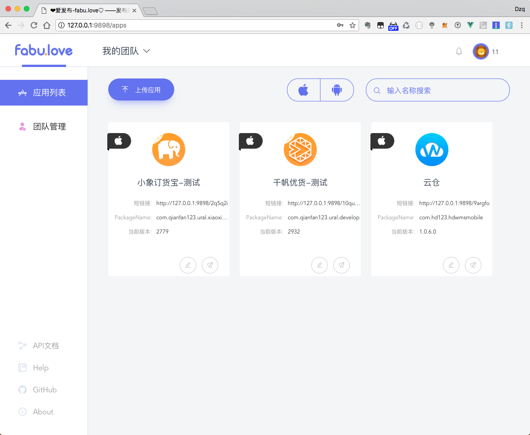This screenshot has width=530, height=435.
Task: Click the address bar URL 127.0.0.1:9898/apps
Action: 97,25
